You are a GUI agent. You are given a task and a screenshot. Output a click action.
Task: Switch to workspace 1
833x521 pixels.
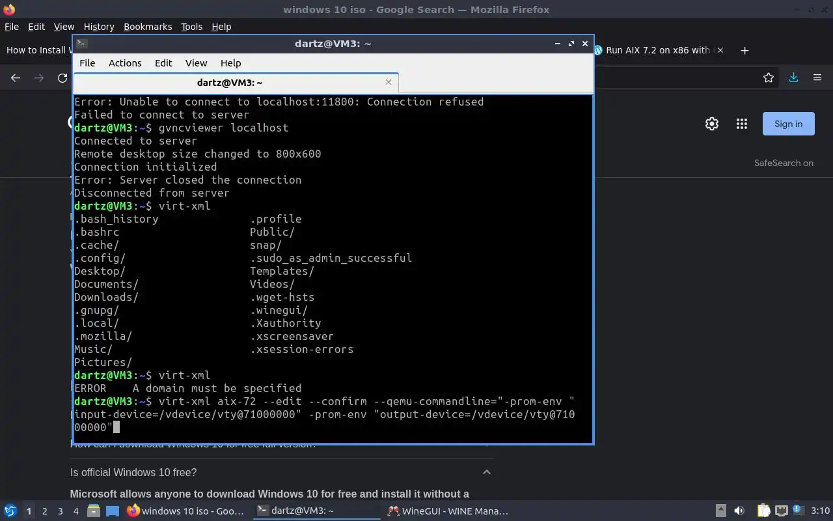click(x=29, y=511)
